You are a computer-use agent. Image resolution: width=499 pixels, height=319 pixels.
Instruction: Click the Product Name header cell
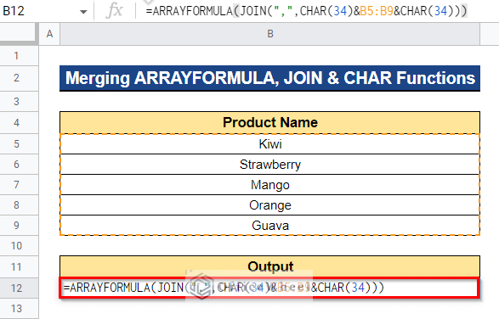click(269, 123)
